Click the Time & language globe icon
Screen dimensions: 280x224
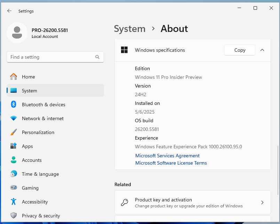(x=14, y=174)
